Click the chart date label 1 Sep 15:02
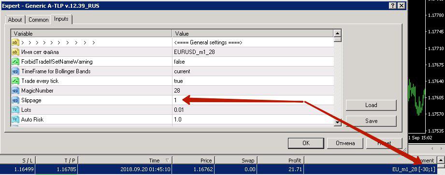The height and width of the screenshot is (175, 445). point(420,137)
